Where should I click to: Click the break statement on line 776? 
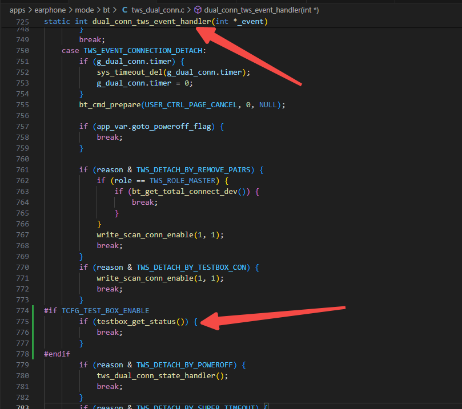[x=110, y=333]
